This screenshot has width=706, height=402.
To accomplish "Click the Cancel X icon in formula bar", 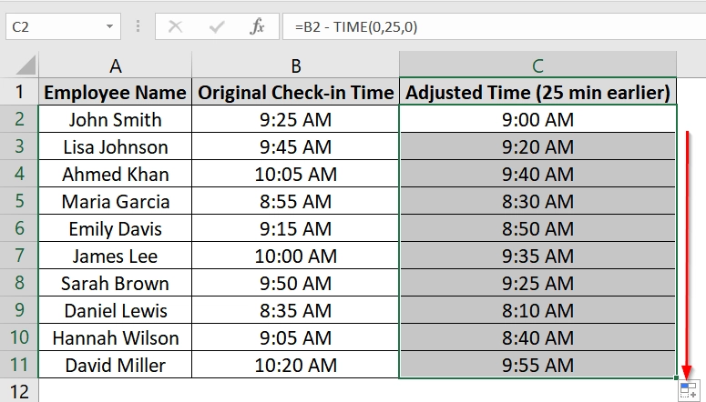I will (175, 26).
